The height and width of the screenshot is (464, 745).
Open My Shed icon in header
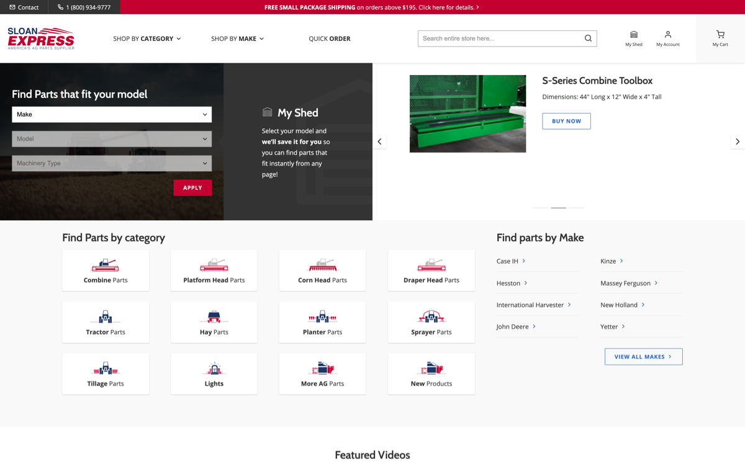(x=633, y=38)
